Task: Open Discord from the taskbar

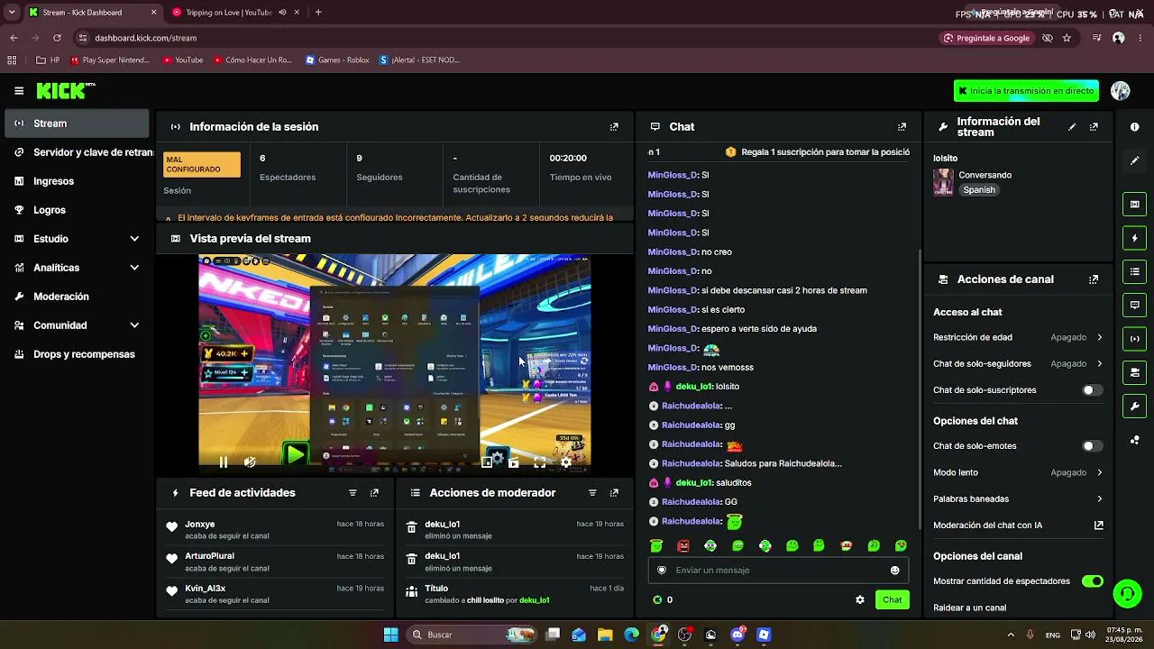Action: 737,635
